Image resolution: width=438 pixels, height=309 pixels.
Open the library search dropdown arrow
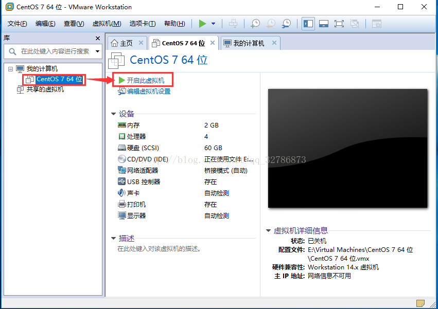[x=97, y=51]
